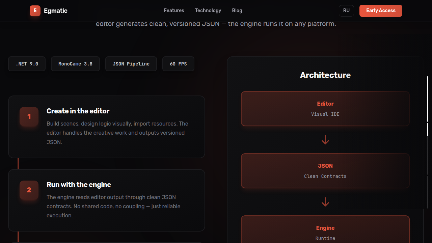This screenshot has height=243, width=432.
Task: Switch language using the RU button
Action: [x=346, y=11]
